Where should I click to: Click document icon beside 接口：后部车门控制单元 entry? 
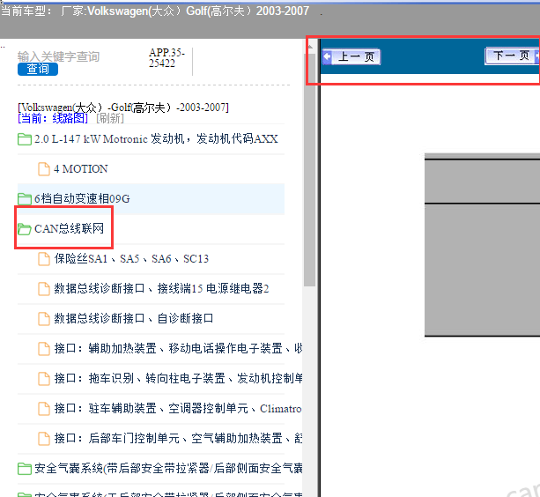tap(44, 439)
